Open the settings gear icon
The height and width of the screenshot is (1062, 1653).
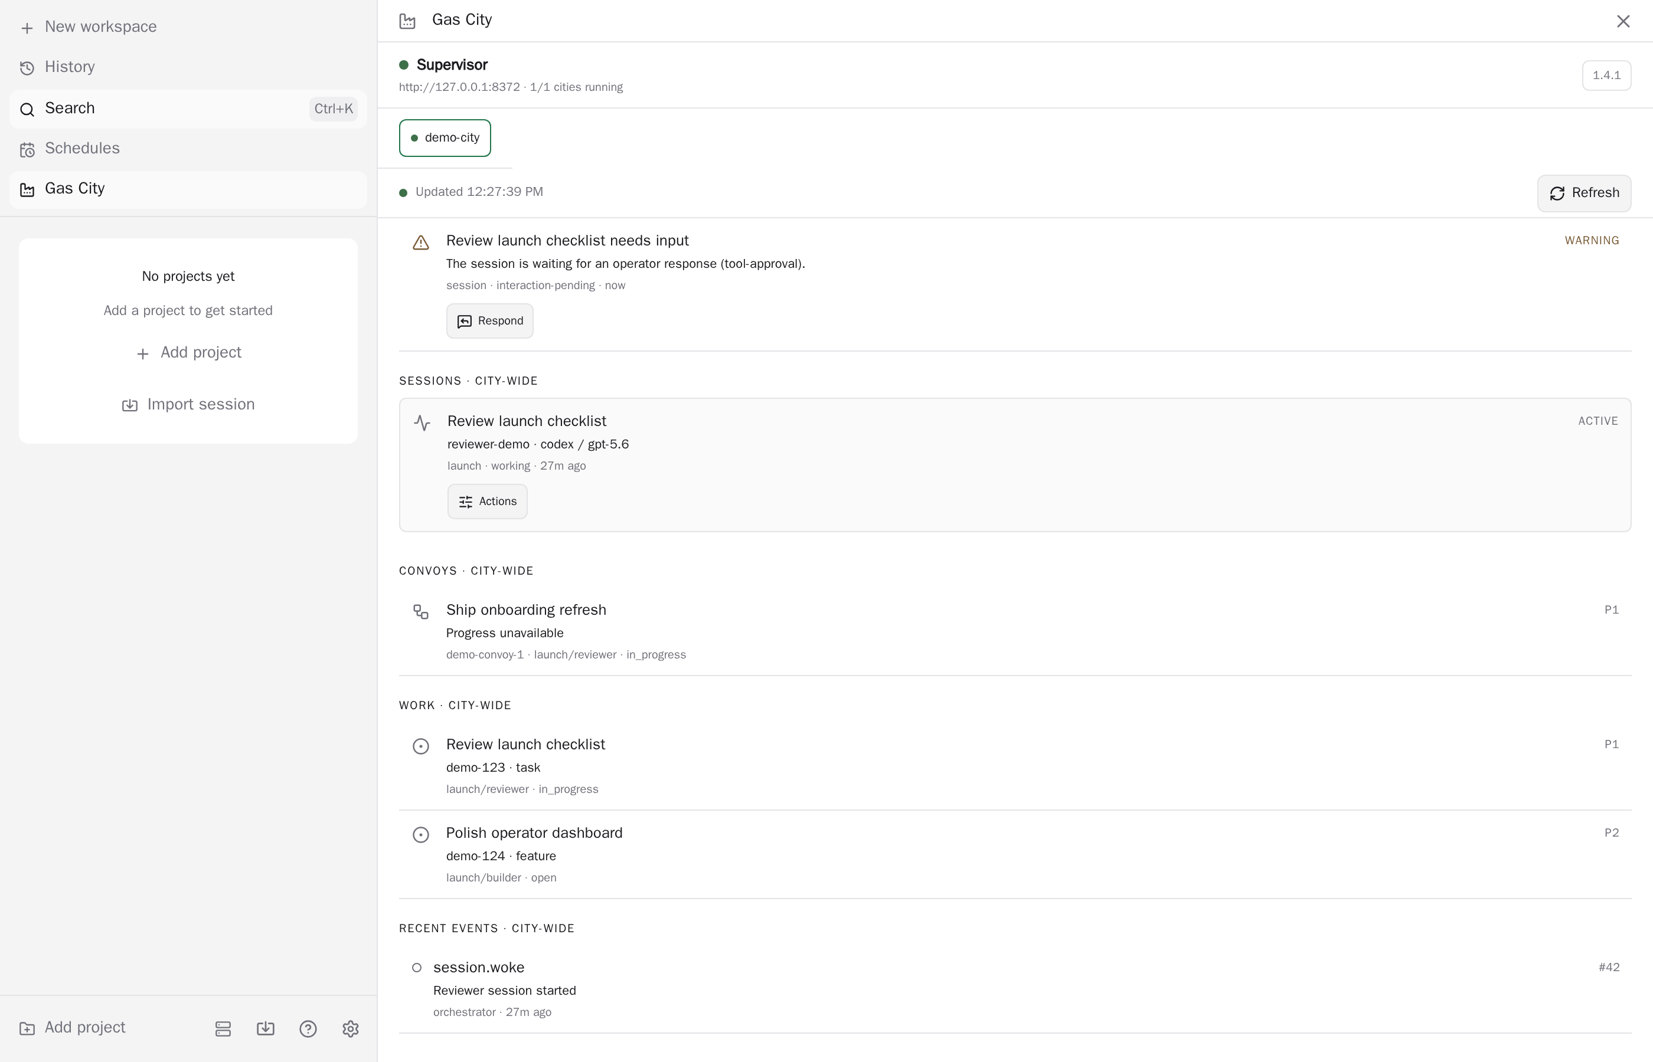351,1028
